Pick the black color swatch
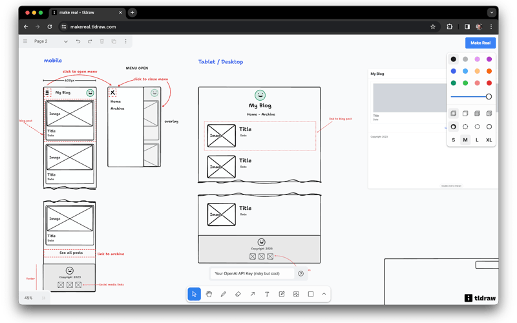517x323 pixels. click(x=454, y=59)
